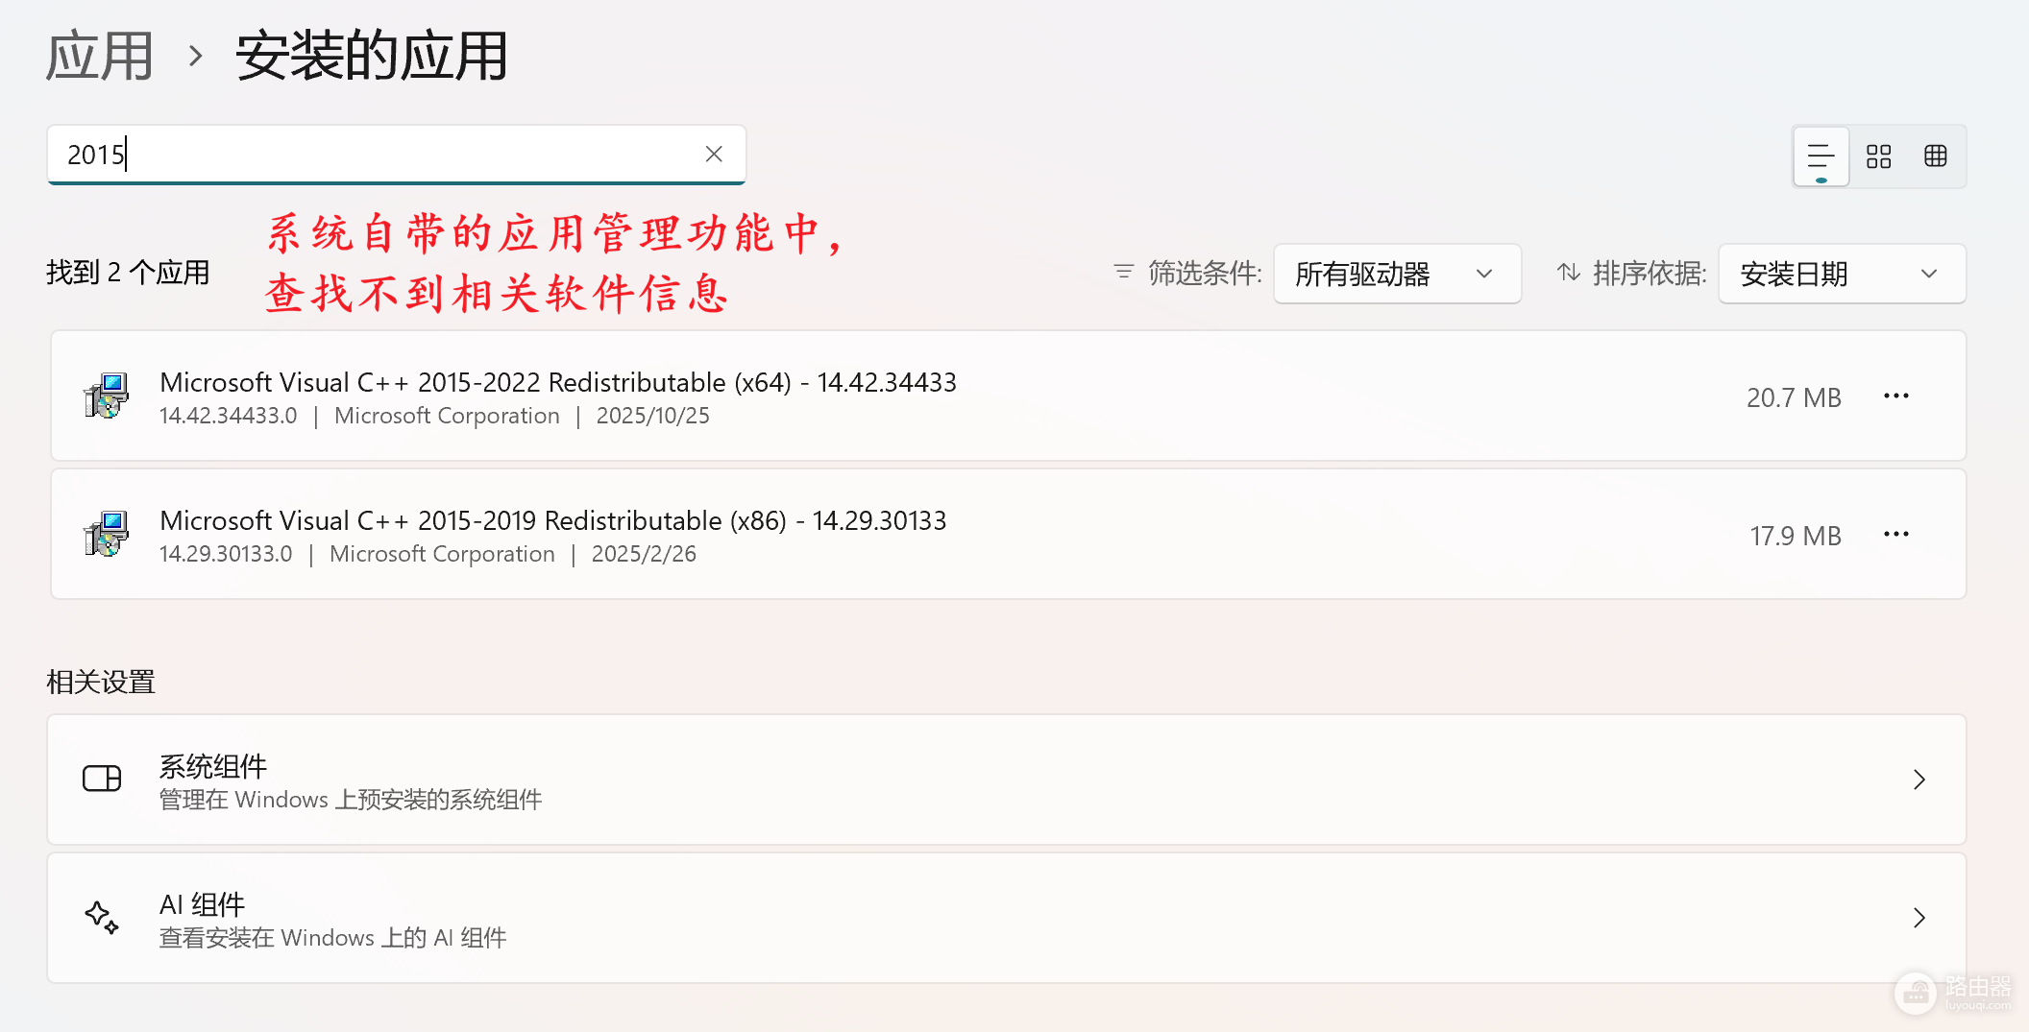Click 查看安装在 Windows 上的 AI 组件 description
The image size is (2029, 1032).
[332, 938]
